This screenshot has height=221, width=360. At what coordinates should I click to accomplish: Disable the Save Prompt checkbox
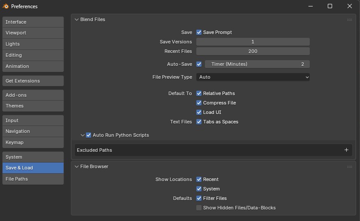[x=199, y=32]
